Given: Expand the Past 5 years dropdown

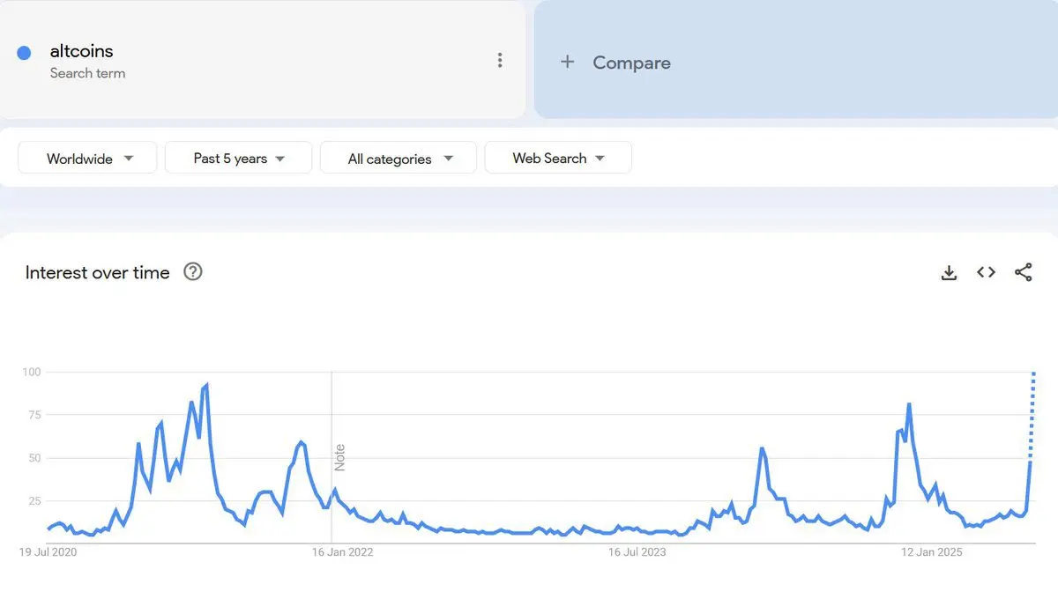Looking at the screenshot, I should point(238,158).
